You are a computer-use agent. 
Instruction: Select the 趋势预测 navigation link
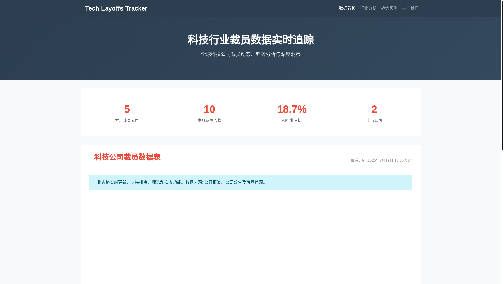click(x=389, y=8)
